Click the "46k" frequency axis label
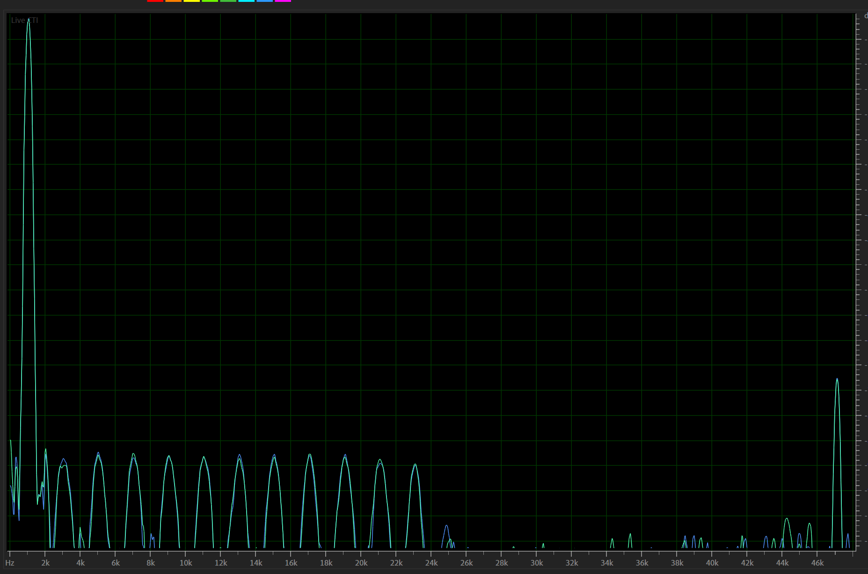Image resolution: width=868 pixels, height=574 pixels. tap(817, 563)
